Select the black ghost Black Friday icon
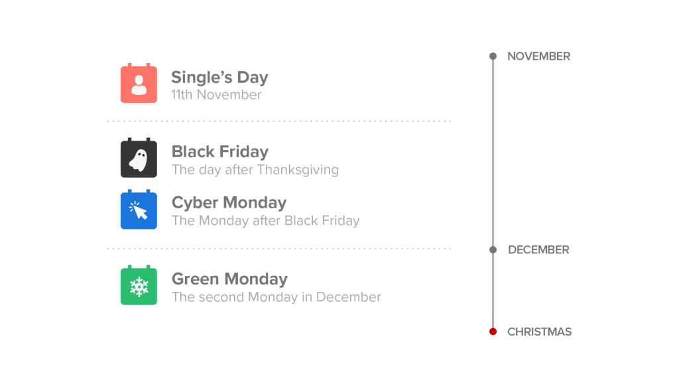The image size is (679, 382). [139, 159]
